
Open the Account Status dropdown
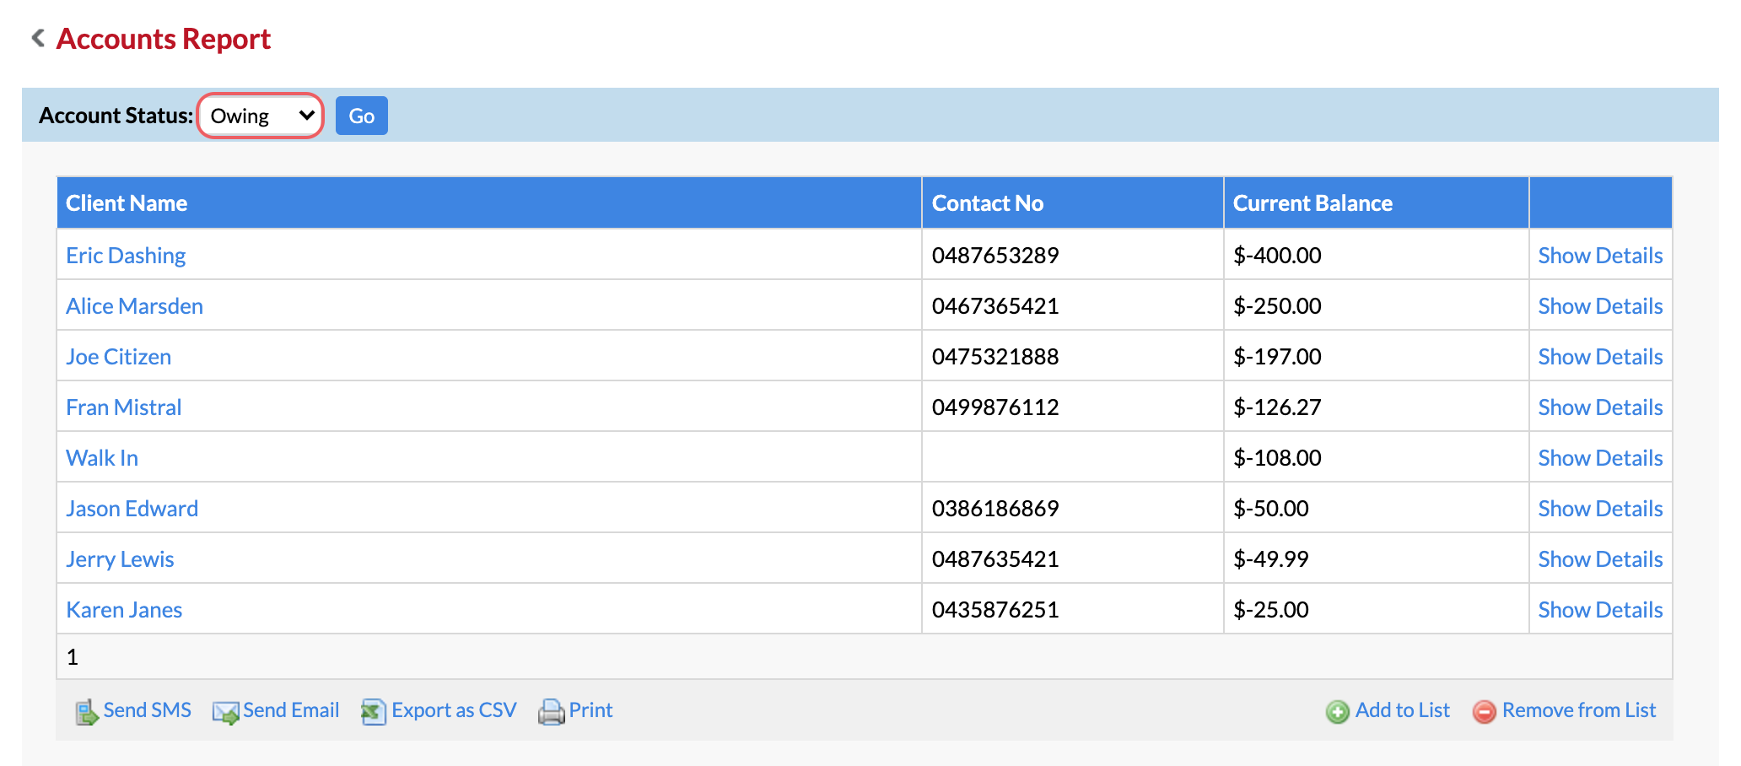[261, 116]
